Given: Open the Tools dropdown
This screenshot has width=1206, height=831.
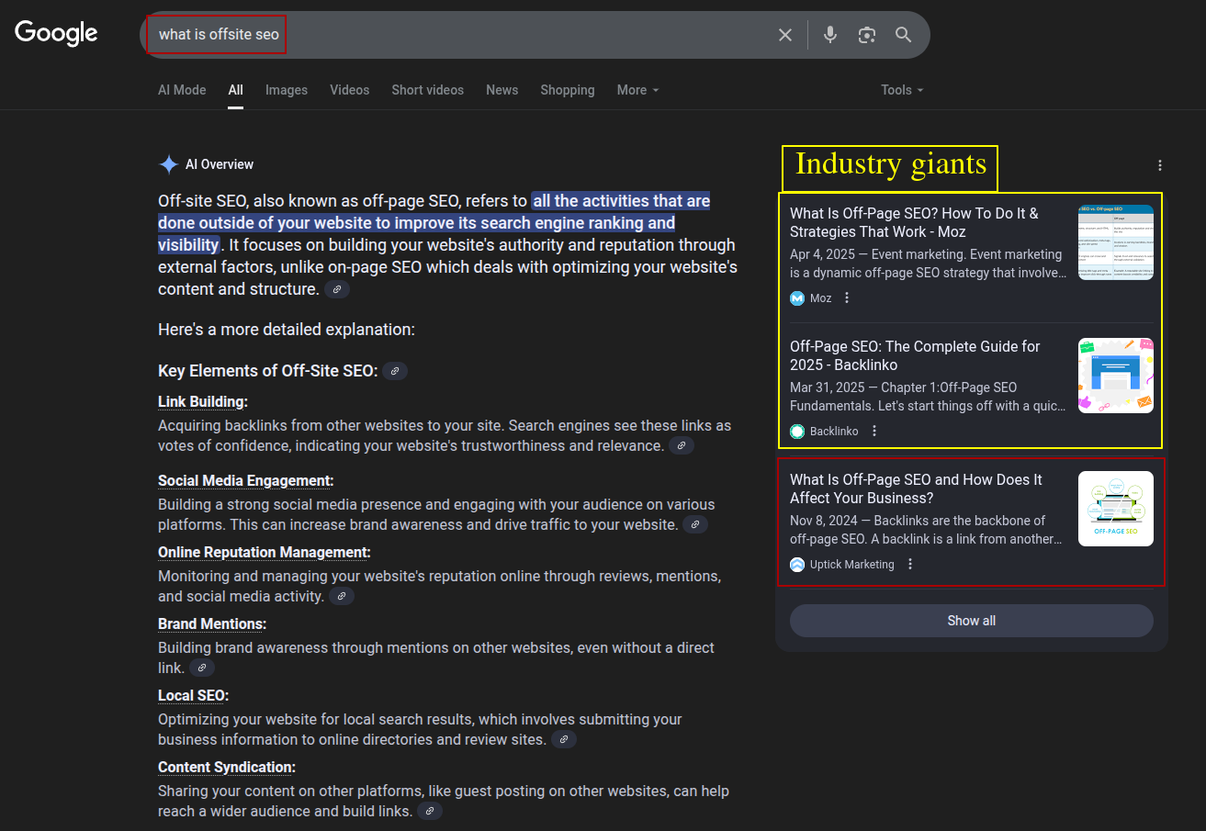Looking at the screenshot, I should [x=901, y=90].
